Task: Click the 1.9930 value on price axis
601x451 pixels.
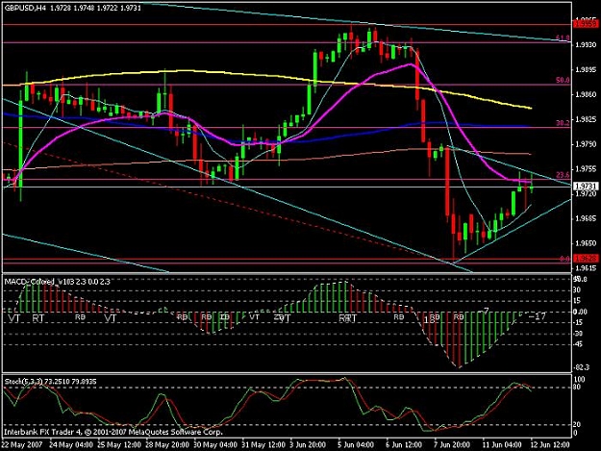Action: pyautogui.click(x=586, y=45)
